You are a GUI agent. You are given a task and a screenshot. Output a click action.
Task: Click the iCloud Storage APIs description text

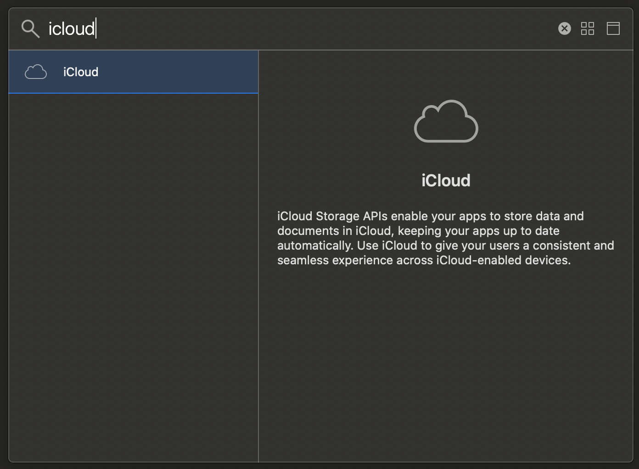[446, 238]
